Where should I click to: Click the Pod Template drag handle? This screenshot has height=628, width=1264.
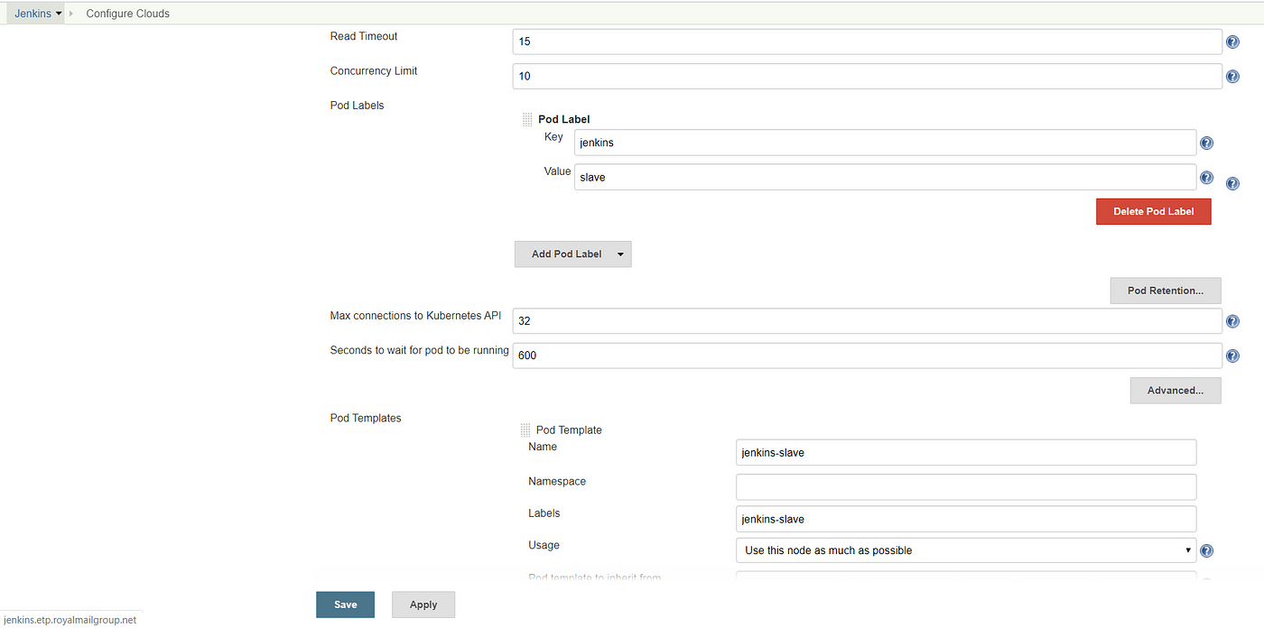pos(525,430)
